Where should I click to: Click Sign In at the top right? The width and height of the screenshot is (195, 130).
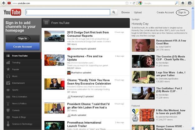[182, 12]
